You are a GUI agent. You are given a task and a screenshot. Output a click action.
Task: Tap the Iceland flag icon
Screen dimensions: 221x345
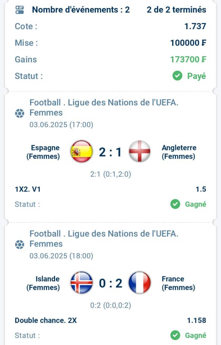tap(81, 283)
